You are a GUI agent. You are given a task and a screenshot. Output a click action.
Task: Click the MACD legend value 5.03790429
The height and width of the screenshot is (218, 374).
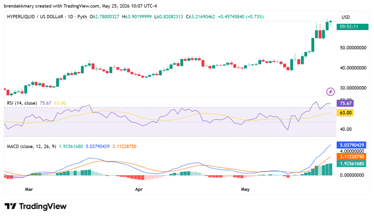pos(98,146)
